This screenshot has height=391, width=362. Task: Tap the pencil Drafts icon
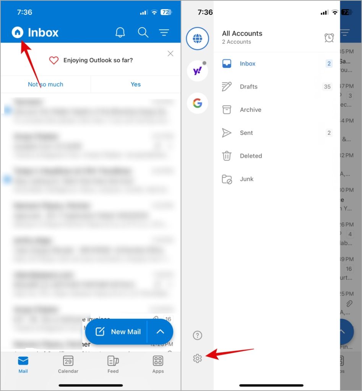227,87
